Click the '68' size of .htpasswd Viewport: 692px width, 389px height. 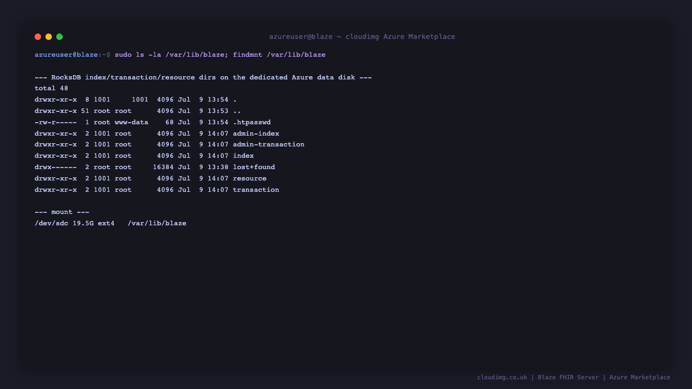point(170,123)
